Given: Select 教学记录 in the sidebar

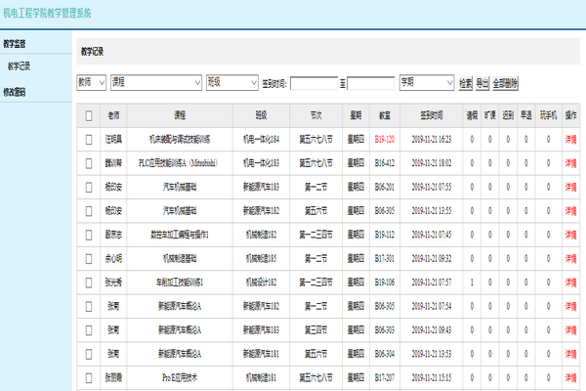Looking at the screenshot, I should pos(20,66).
